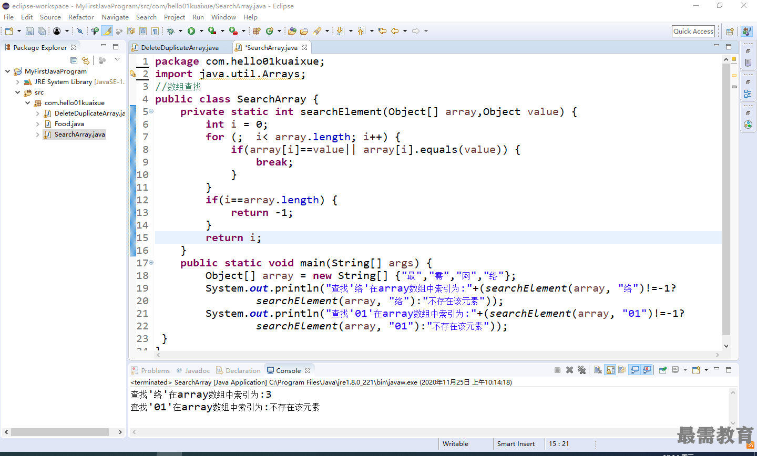Expand Food.java tree node
757x456 pixels.
click(x=37, y=124)
